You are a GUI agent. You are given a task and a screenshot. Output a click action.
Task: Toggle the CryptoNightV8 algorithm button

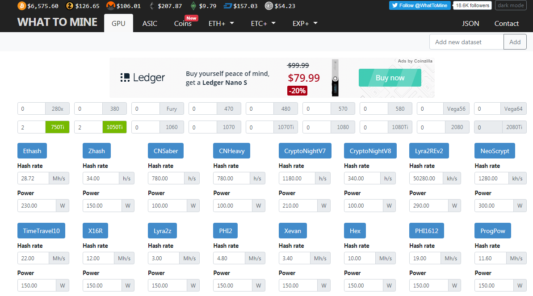point(370,151)
